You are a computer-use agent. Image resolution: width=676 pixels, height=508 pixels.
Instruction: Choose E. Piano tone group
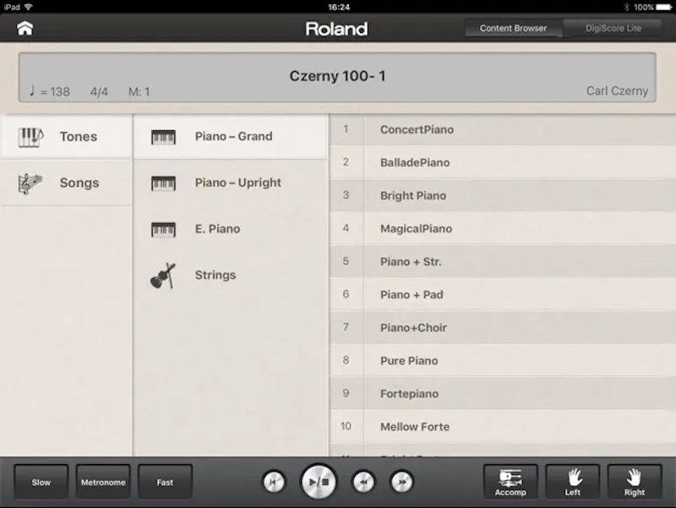tap(231, 229)
